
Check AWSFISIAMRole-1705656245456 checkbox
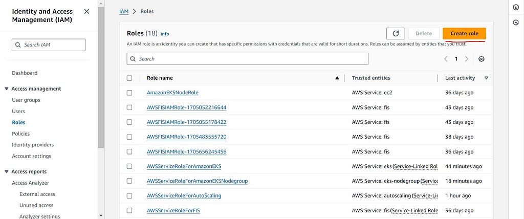(x=129, y=151)
